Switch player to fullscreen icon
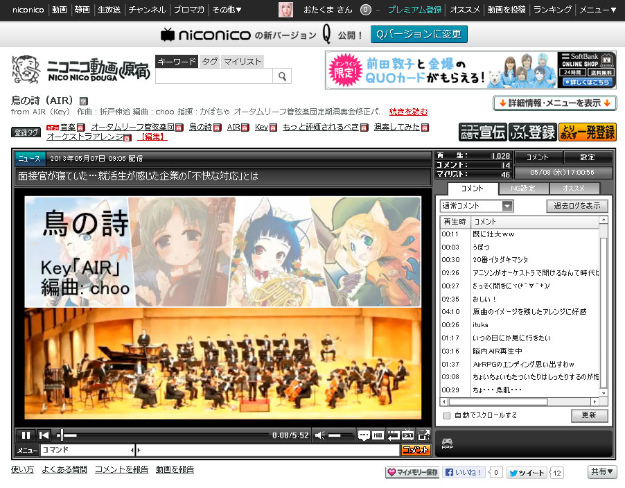This screenshot has height=488, width=625. pyautogui.click(x=423, y=435)
